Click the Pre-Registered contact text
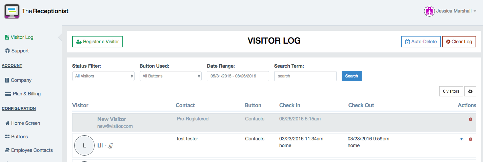The image size is (483, 162). pos(193,119)
